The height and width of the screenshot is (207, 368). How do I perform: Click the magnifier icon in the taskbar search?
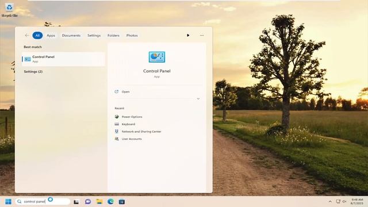(x=20, y=202)
